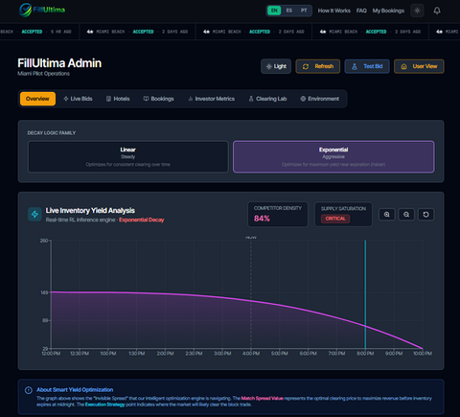Image resolution: width=460 pixels, height=417 pixels.
Task: Switch language to ES
Action: click(289, 11)
